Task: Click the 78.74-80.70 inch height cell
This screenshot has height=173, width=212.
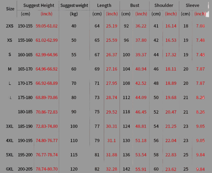Action: click(x=47, y=169)
